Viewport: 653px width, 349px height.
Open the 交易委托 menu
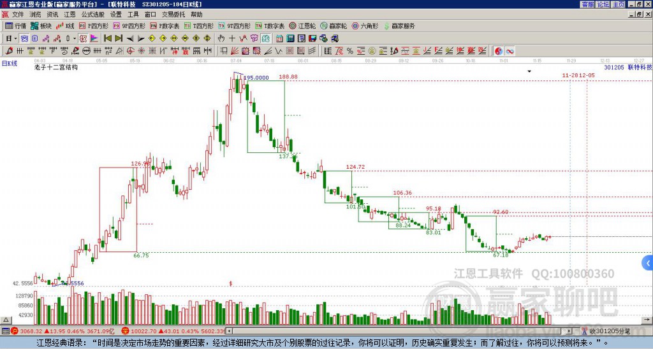coord(173,15)
